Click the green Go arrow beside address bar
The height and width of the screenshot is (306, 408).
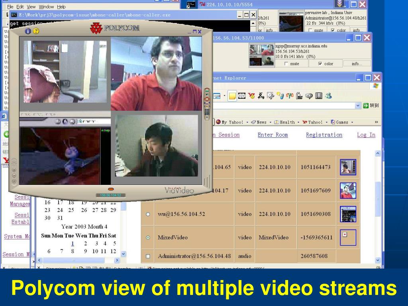(x=366, y=105)
